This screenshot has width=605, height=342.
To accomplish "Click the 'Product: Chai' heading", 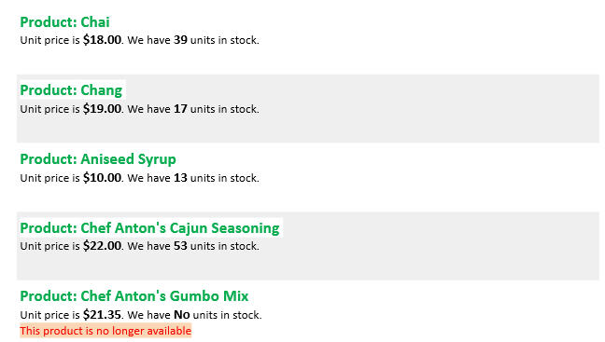I will [64, 22].
